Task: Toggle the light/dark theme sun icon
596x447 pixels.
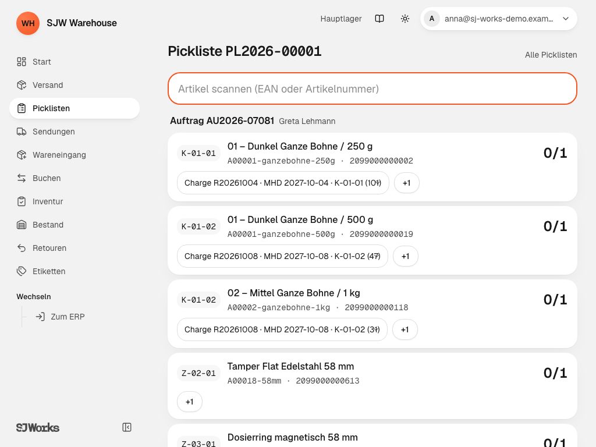Action: click(405, 19)
